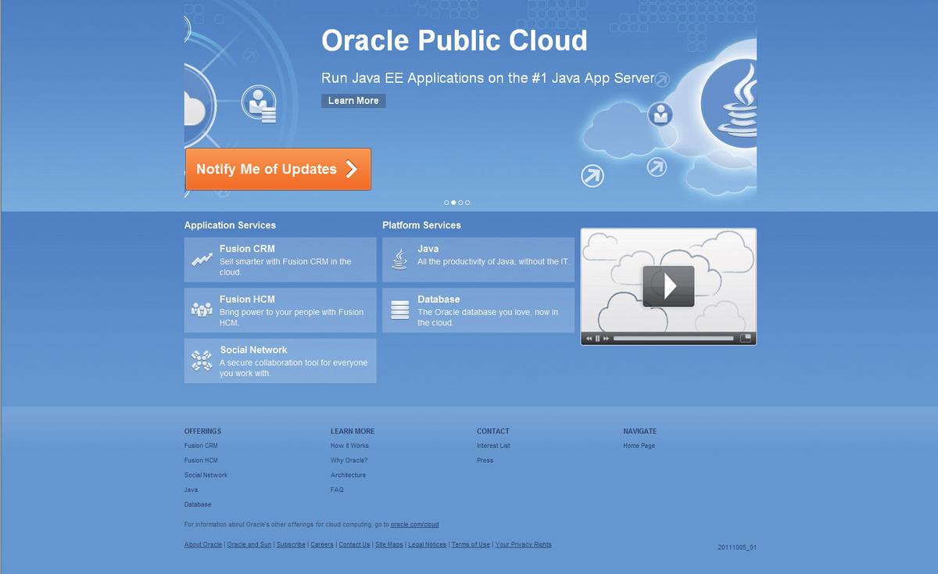The height and width of the screenshot is (574, 938).
Task: Click Legal Notices in the footer
Action: (x=428, y=544)
